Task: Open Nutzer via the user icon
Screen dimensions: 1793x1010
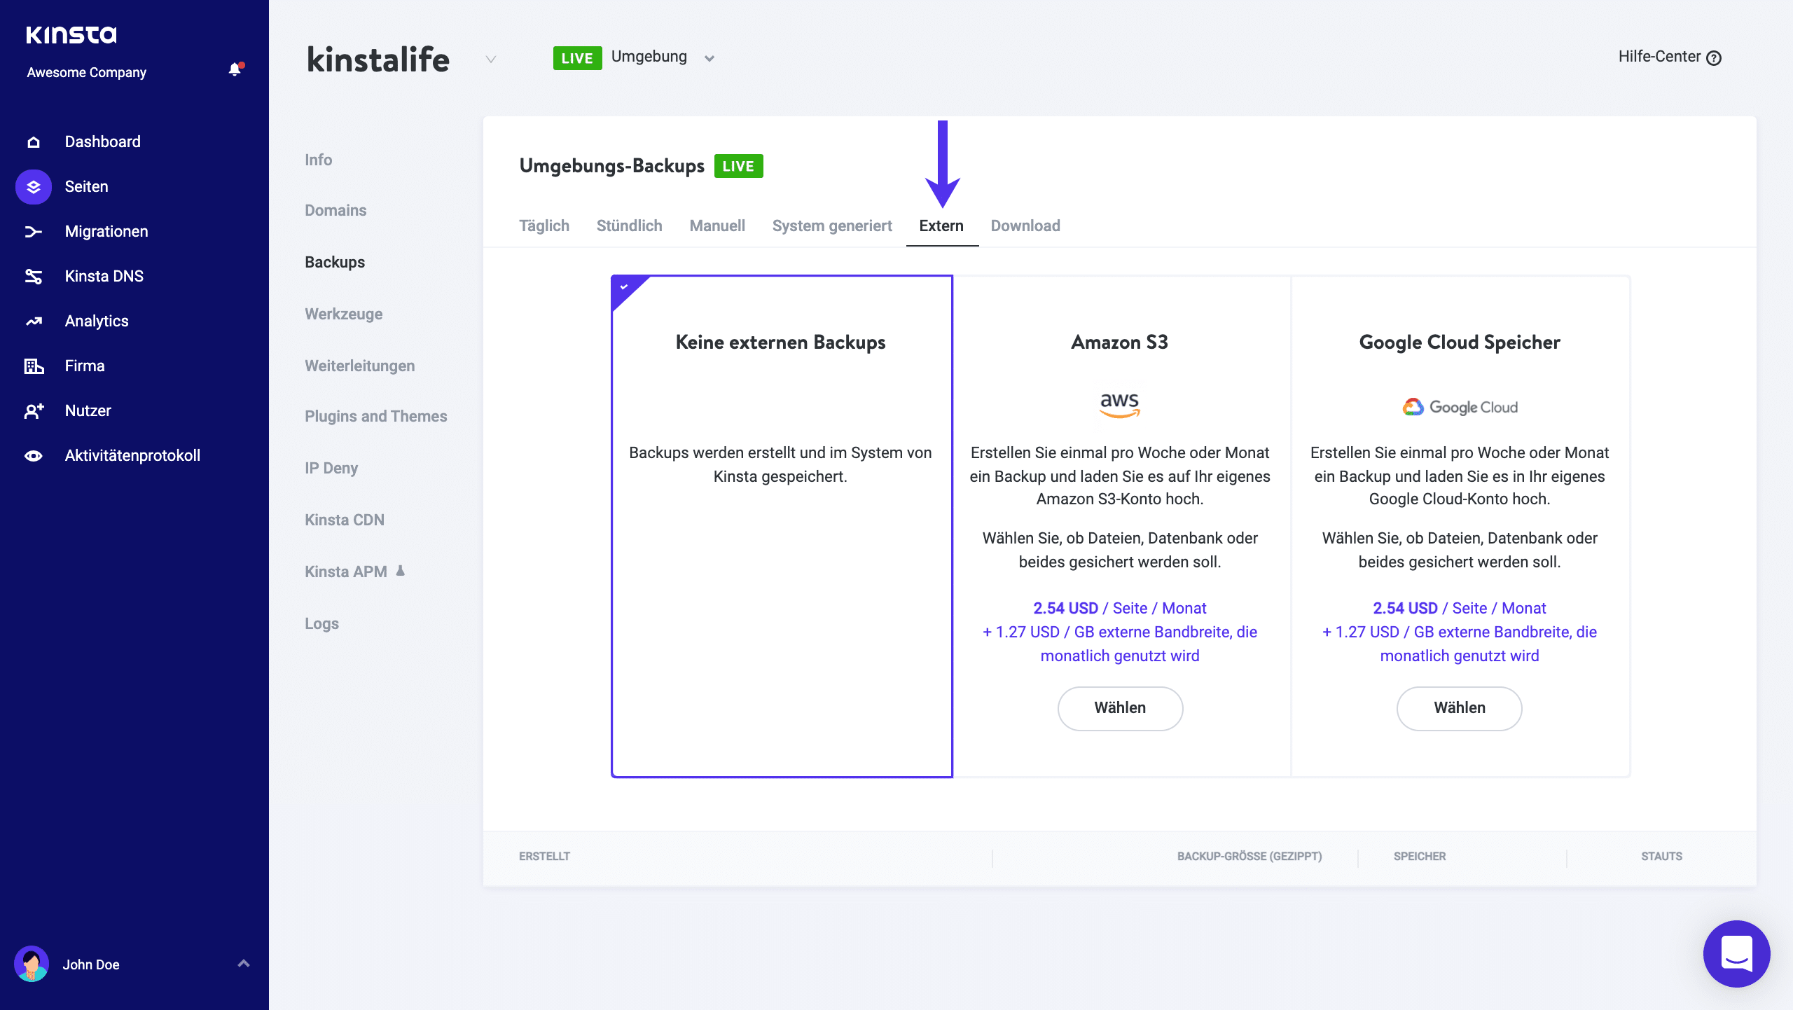Action: tap(33, 410)
